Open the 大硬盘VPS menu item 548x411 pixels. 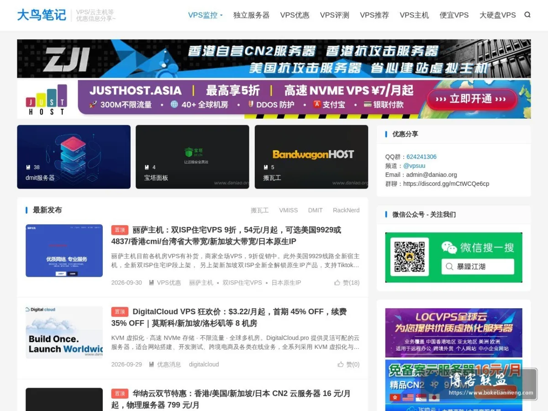pyautogui.click(x=497, y=15)
